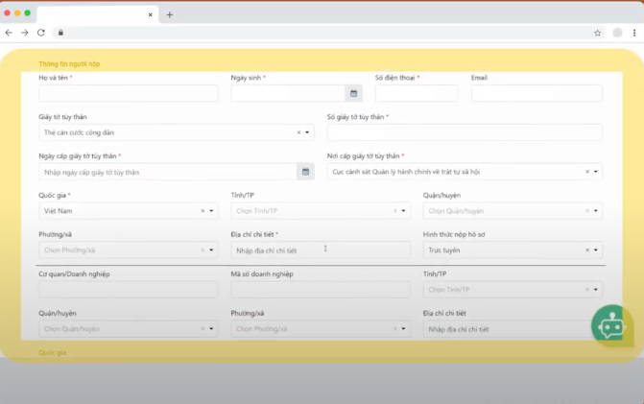Image resolution: width=644 pixels, height=404 pixels.
Task: Open calendar icon for Ngày cấp giấy tờ
Action: 306,172
